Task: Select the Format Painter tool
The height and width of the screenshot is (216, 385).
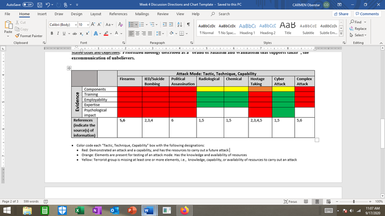Action: pos(28,36)
